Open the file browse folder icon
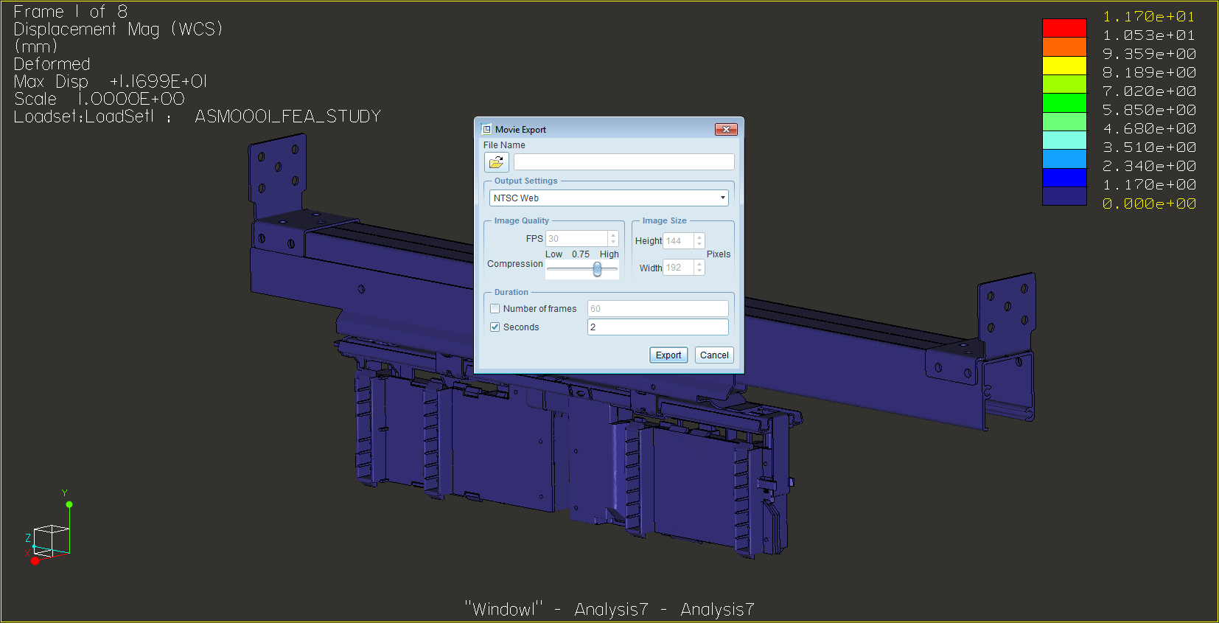 (x=496, y=162)
